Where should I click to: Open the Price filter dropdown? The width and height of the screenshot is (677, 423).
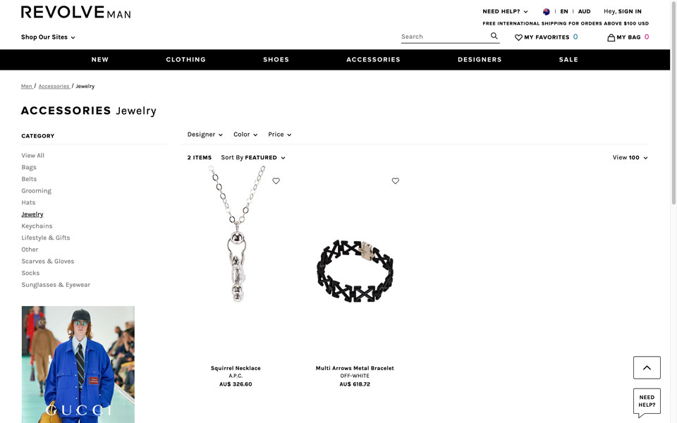[280, 135]
